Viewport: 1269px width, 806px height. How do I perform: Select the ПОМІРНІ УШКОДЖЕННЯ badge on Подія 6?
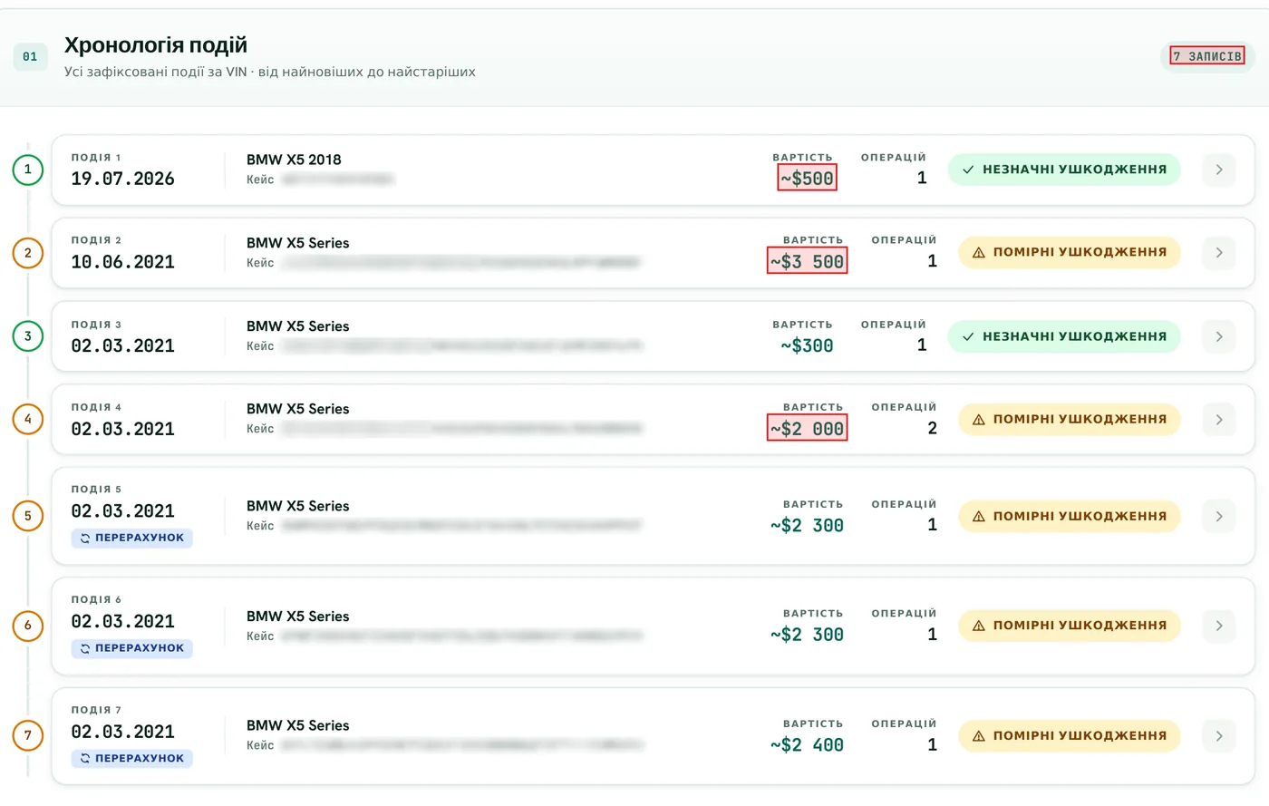[x=1070, y=626]
